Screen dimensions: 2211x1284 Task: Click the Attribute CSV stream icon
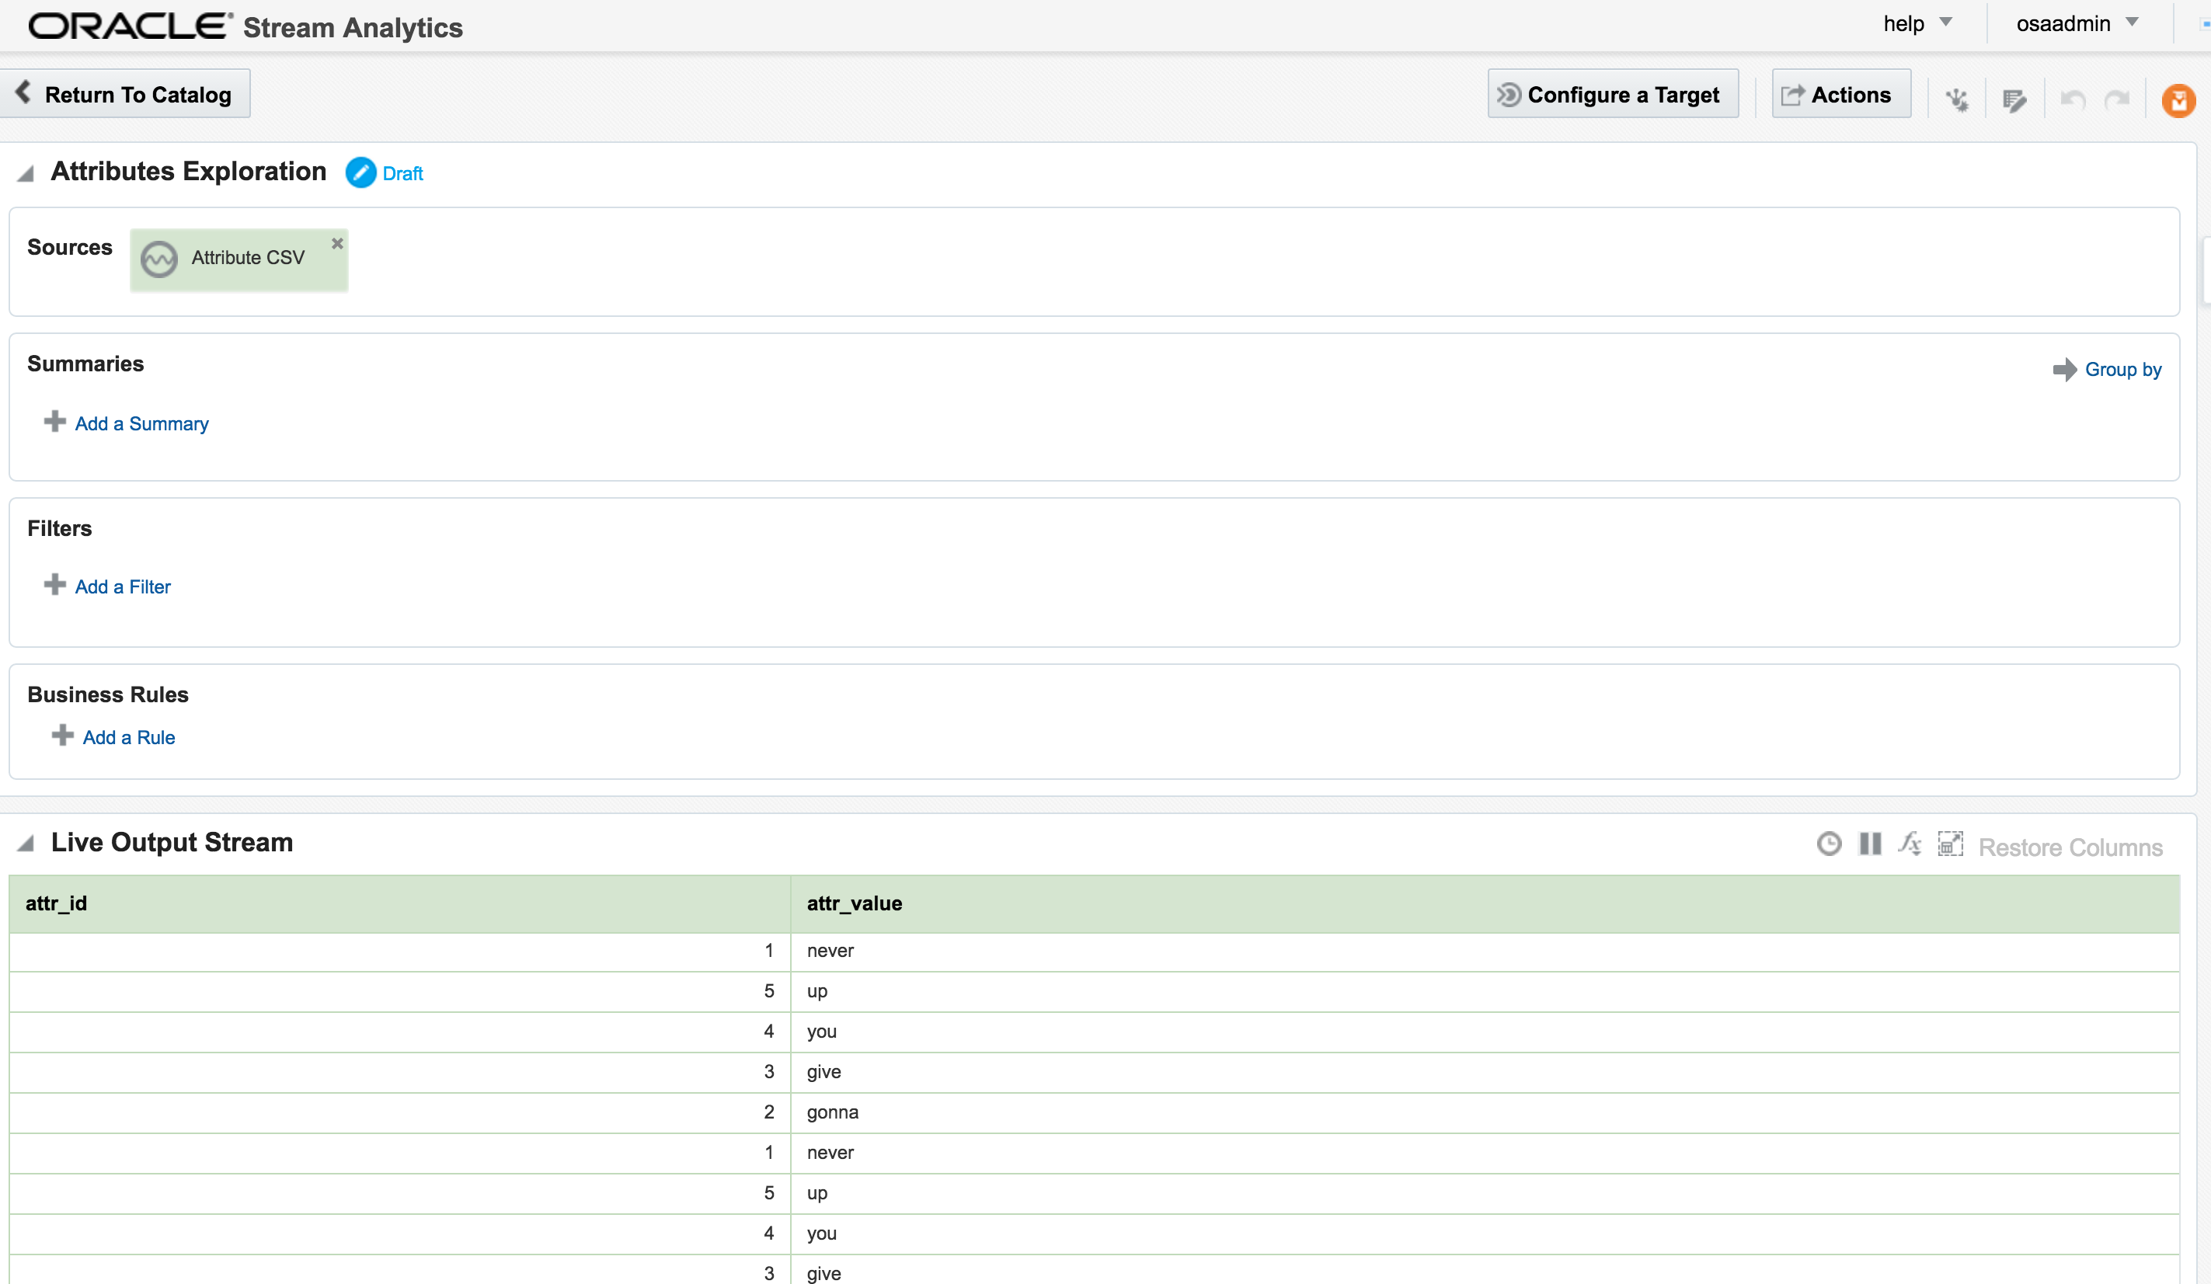point(158,259)
